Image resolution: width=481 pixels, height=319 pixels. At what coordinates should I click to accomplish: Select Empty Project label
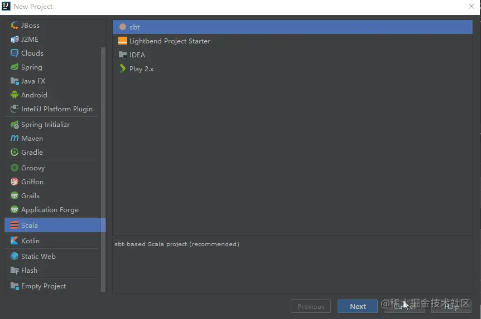[x=44, y=286]
